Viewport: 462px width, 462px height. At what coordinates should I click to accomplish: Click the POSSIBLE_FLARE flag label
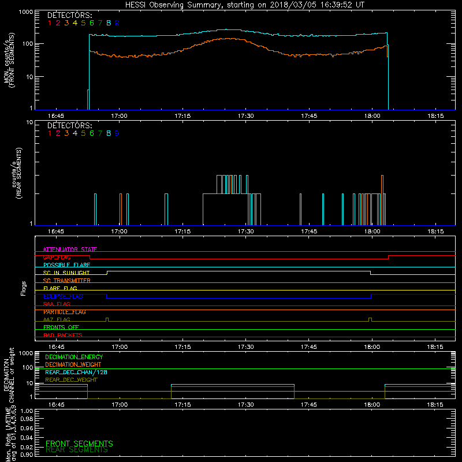tap(66, 265)
